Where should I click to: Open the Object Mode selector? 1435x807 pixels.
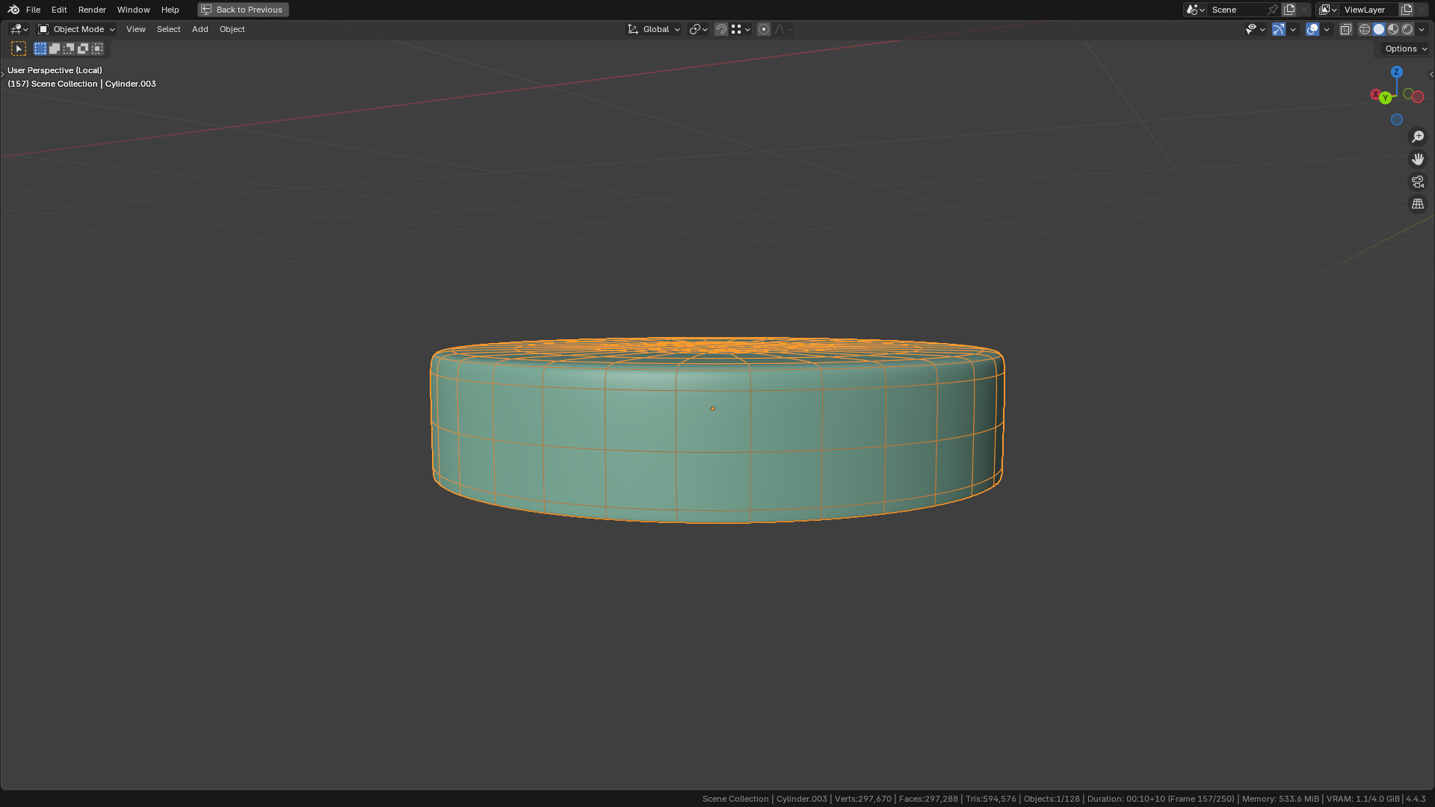(x=76, y=29)
